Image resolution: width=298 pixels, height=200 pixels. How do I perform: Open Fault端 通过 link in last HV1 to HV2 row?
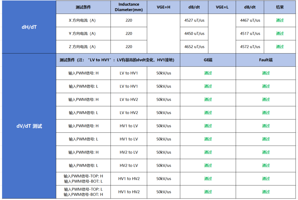click(x=266, y=192)
